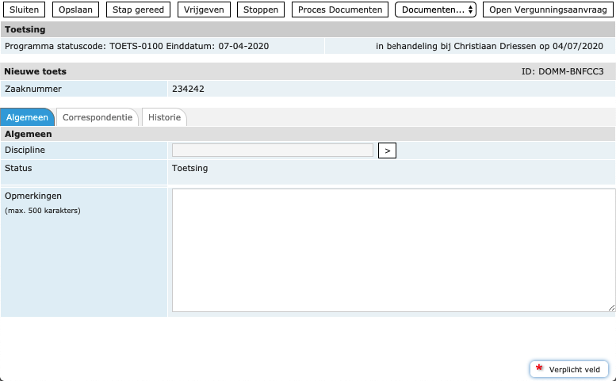The height and width of the screenshot is (381, 616).
Task: Focus the Opmerkingen text area
Action: [393, 250]
